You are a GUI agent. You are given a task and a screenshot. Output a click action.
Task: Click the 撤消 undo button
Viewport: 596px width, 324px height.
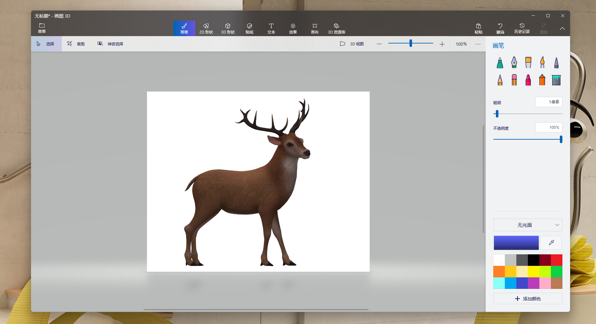tap(500, 28)
